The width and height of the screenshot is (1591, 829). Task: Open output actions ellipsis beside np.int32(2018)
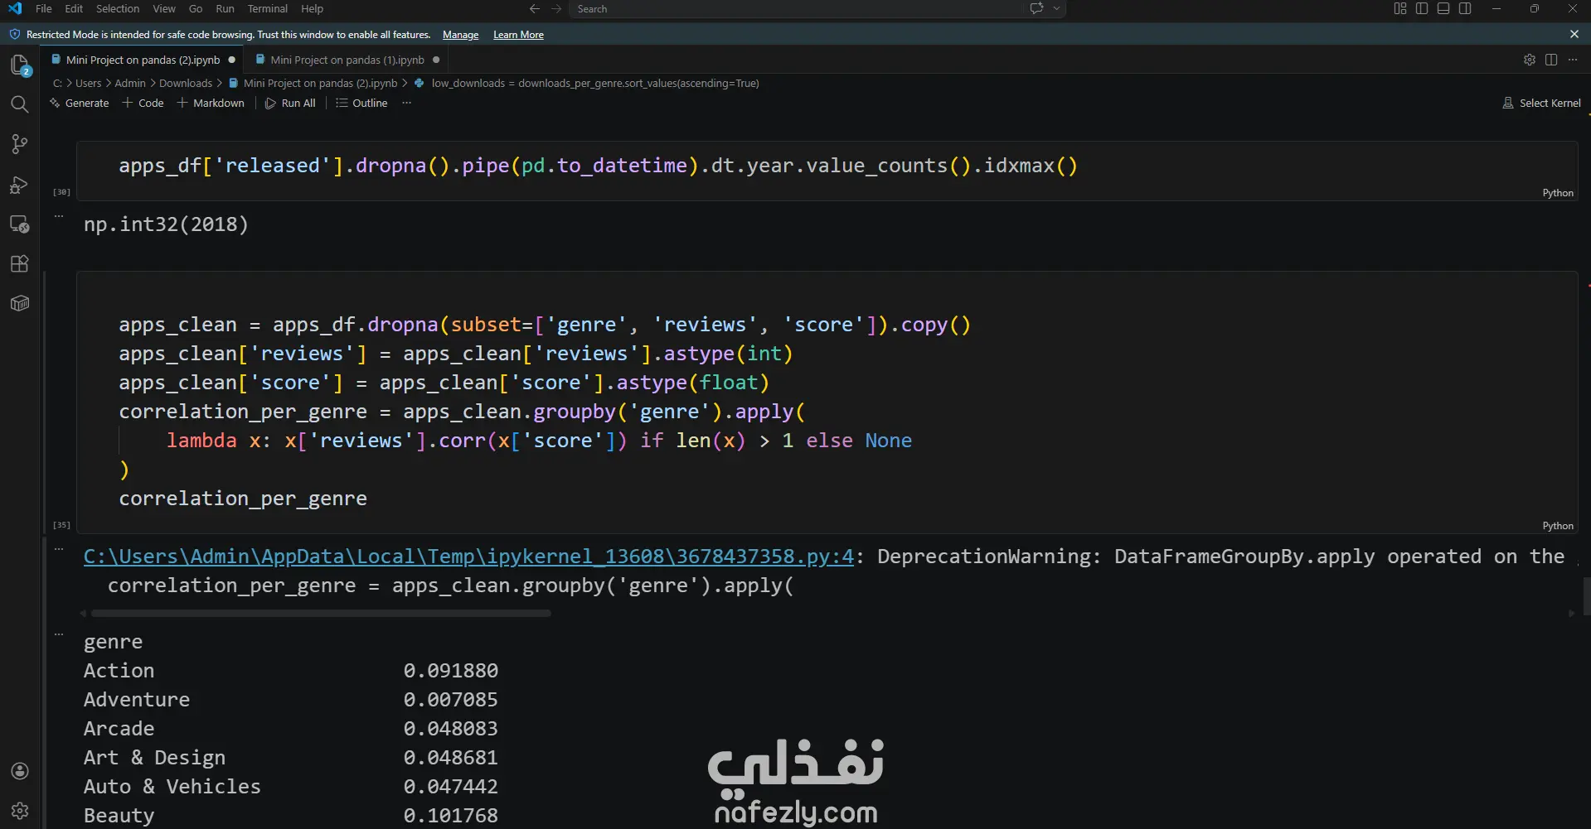(59, 216)
